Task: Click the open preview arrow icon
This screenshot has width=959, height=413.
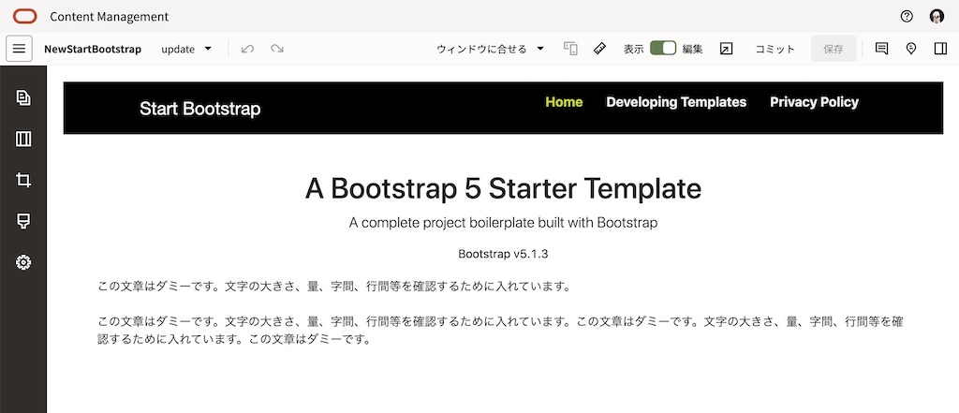Action: [726, 49]
